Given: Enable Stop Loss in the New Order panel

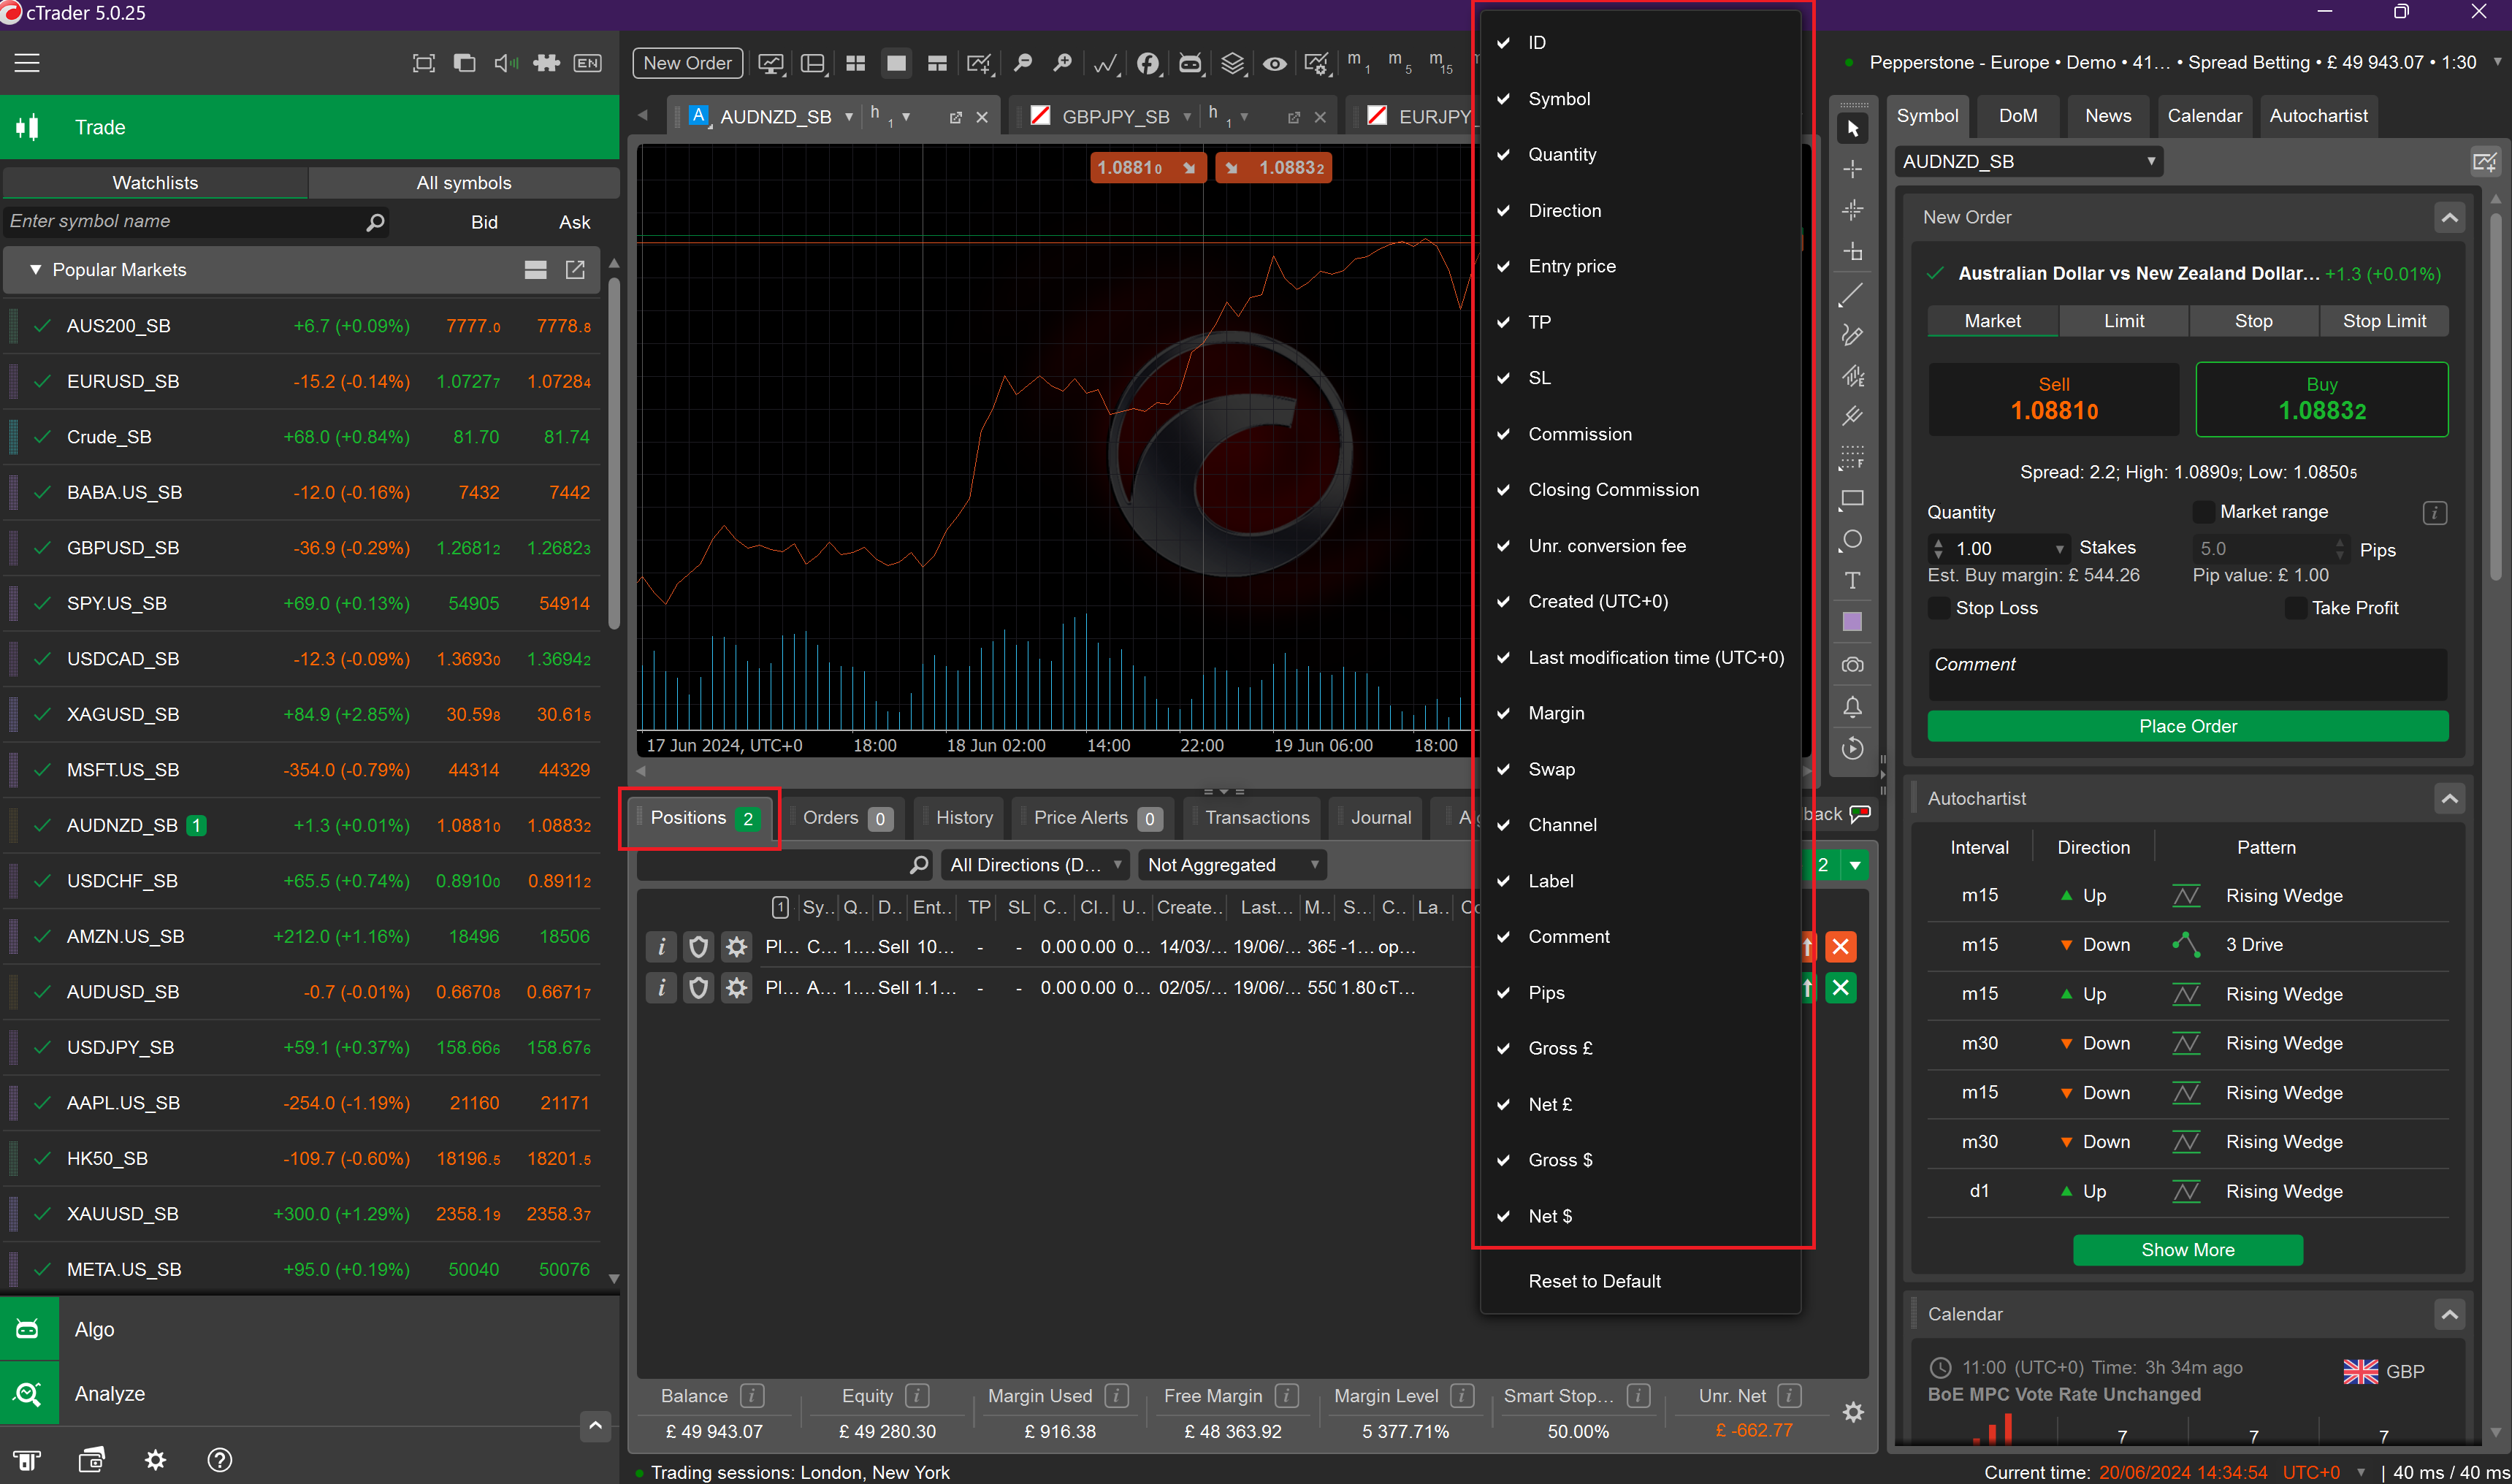Looking at the screenshot, I should coord(1939,607).
